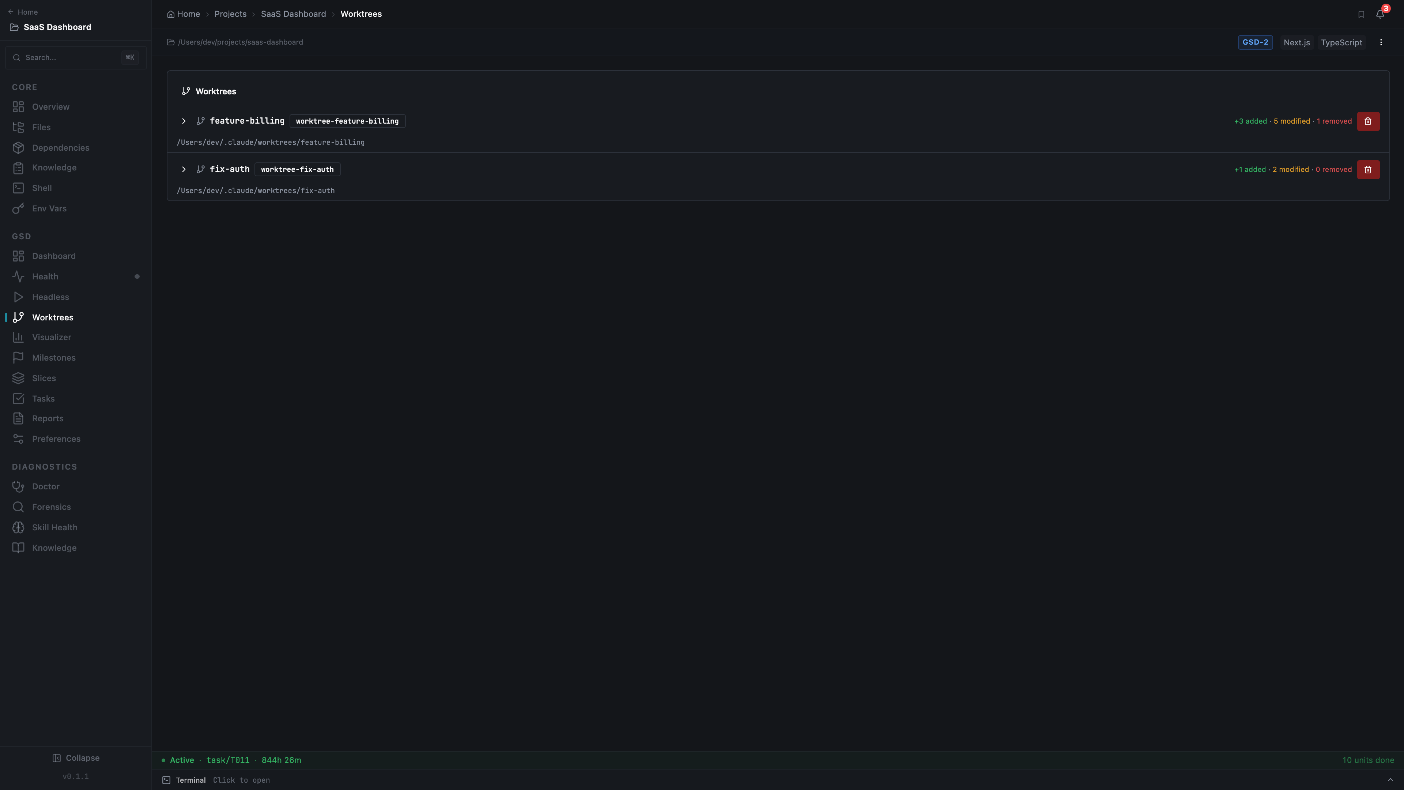Navigate to Projects via breadcrumb
Screen dimensions: 1404x790
230,14
